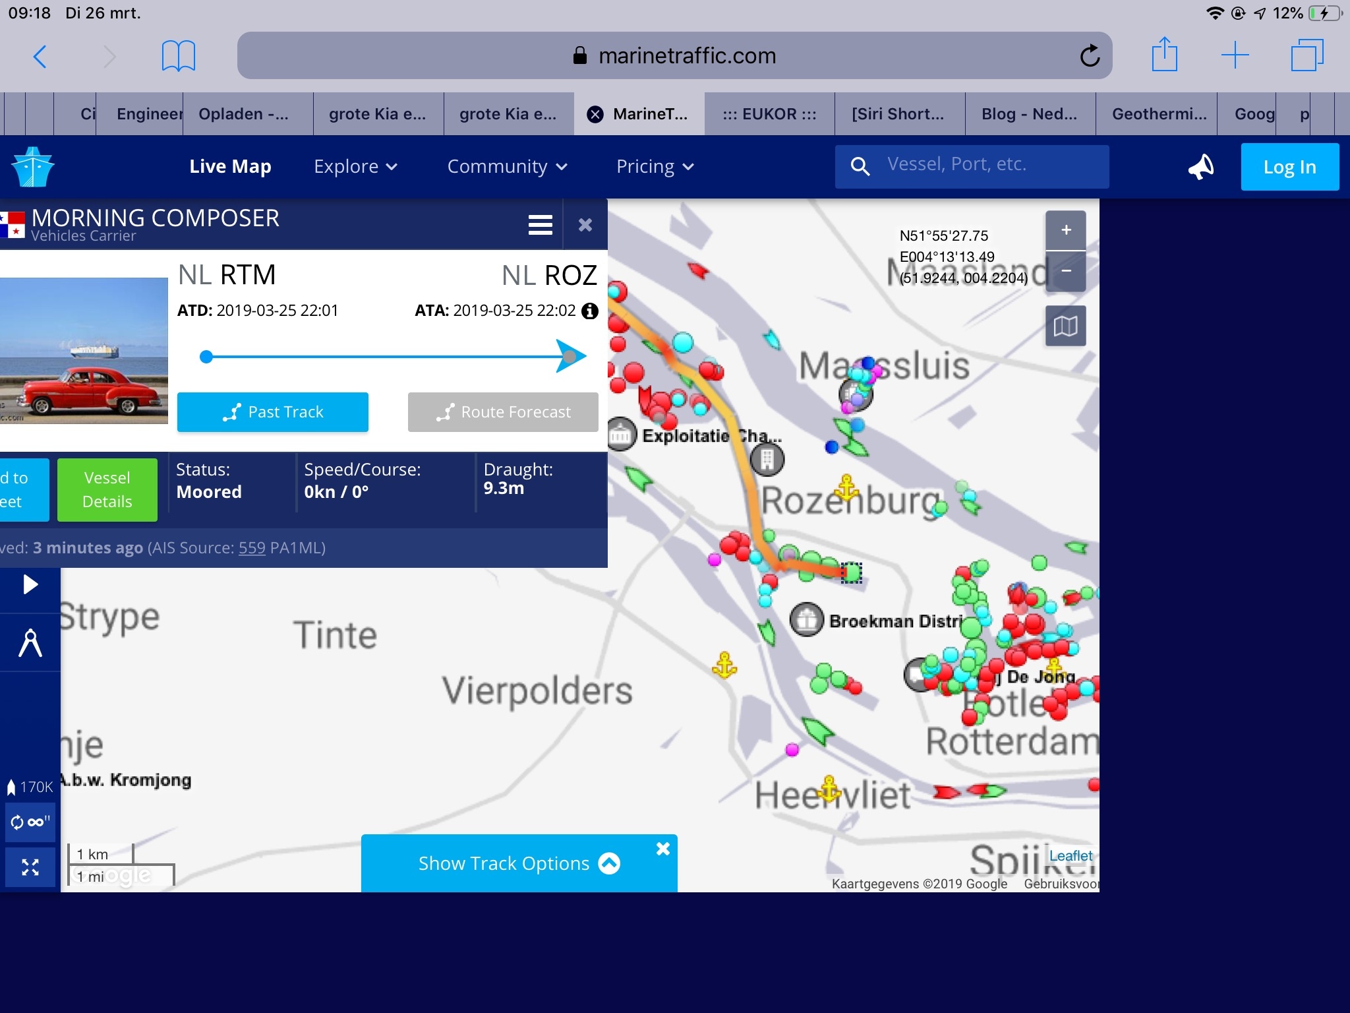Click the fullscreen expand map icon

pos(30,867)
